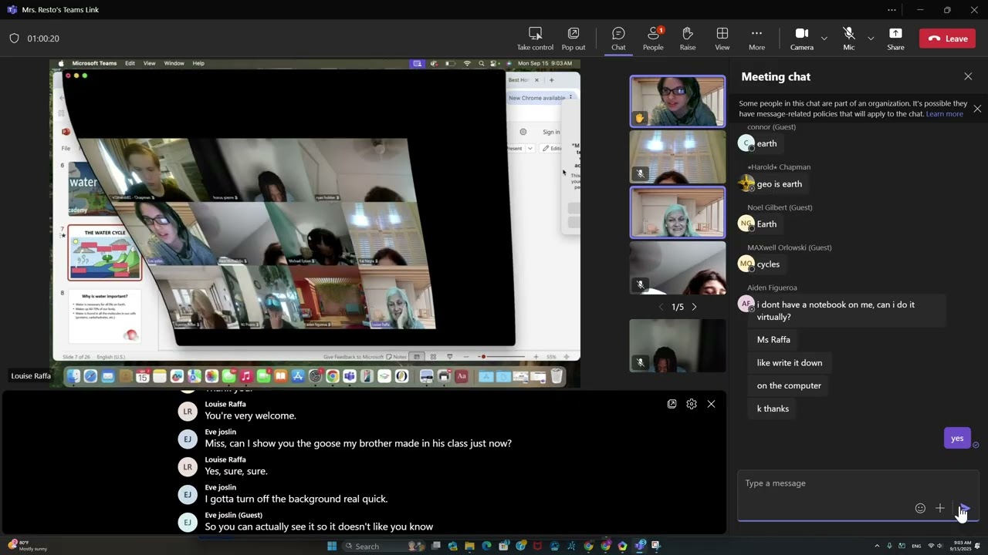Open the emoji picker in chat
Screen dimensions: 988x555
pos(920,508)
